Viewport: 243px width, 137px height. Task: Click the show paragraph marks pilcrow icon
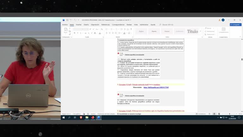coord(131,29)
